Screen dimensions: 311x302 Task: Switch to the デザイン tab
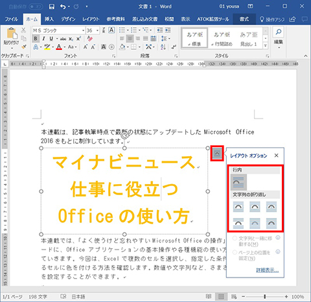point(68,19)
